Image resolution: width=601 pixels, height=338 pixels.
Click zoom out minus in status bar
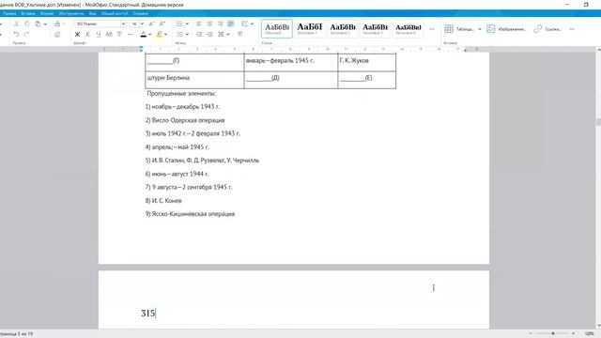pos(531,334)
